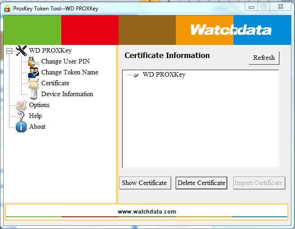
Task: Open Change User PIN
Action: pos(65,61)
